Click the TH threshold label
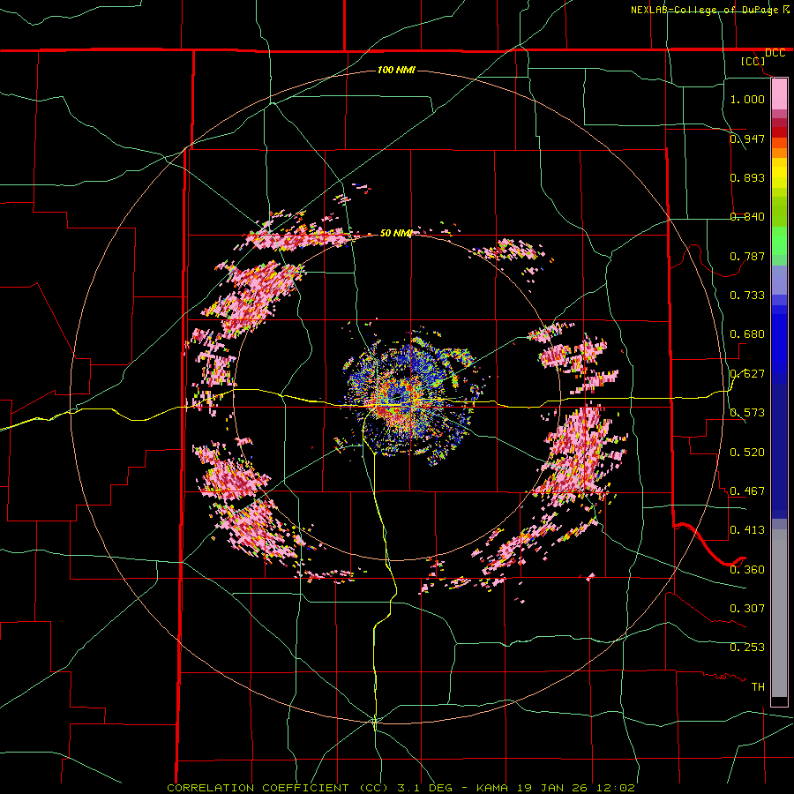This screenshot has height=794, width=794. [758, 687]
